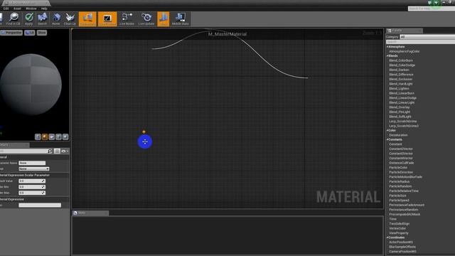Image resolution: width=455 pixels, height=256 pixels.
Task: Edit the Slider Max value field
Action: (32, 193)
